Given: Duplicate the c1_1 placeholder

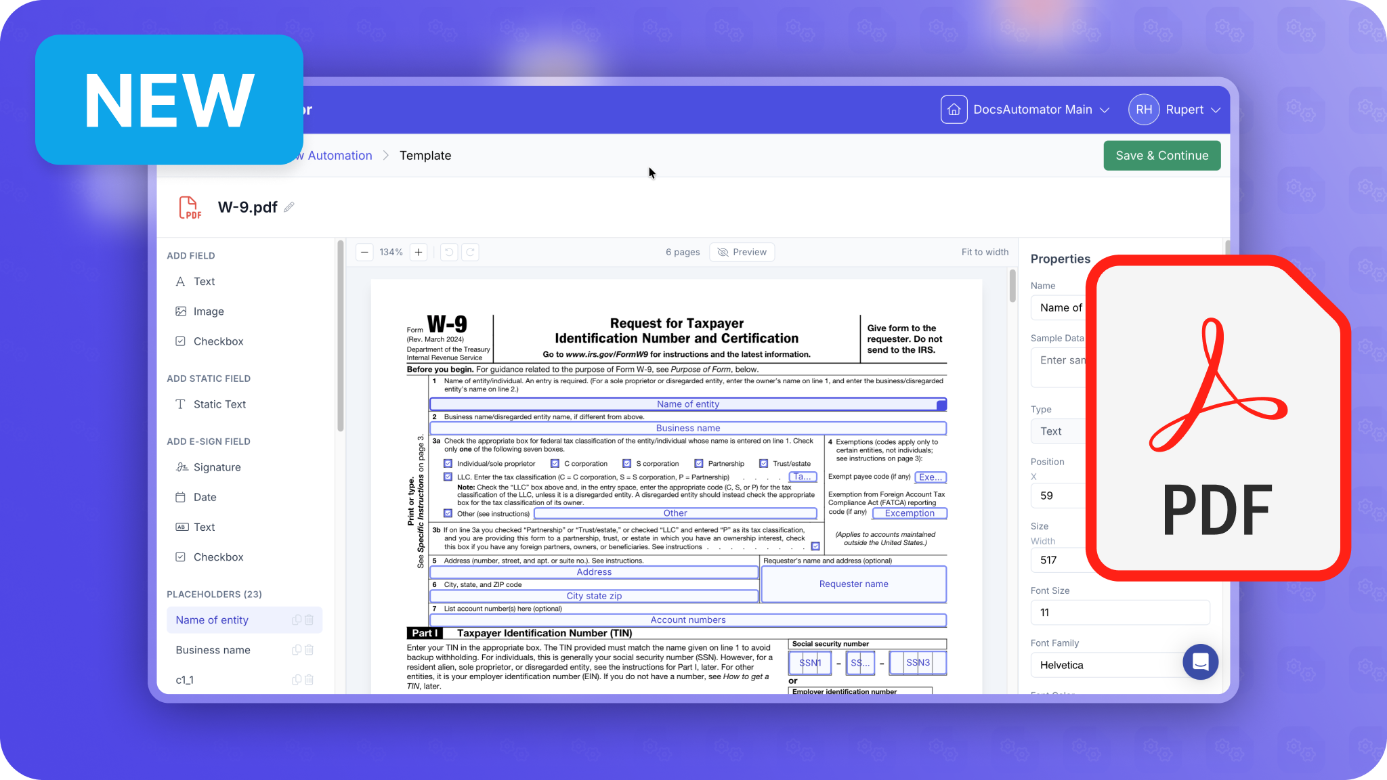Looking at the screenshot, I should click(x=297, y=680).
